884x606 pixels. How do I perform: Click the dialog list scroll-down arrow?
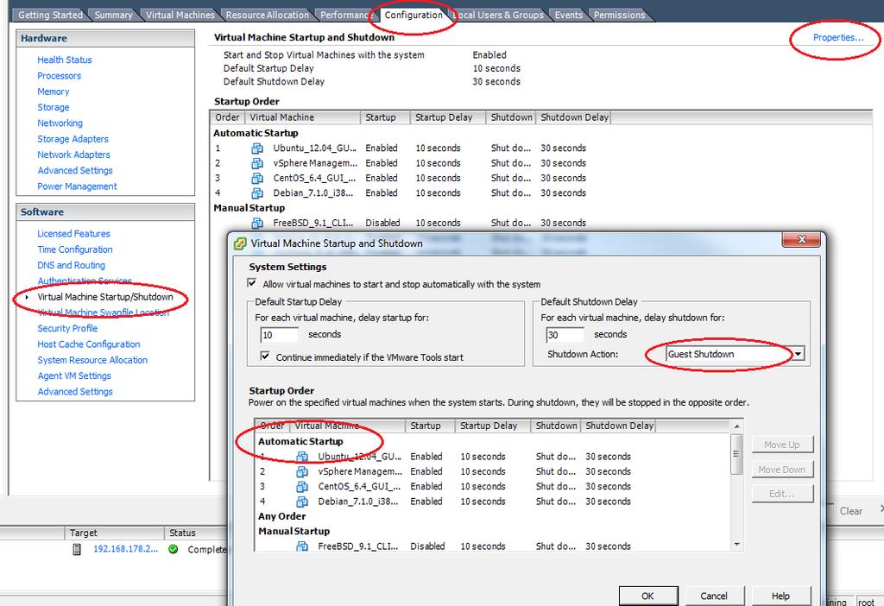(x=736, y=544)
